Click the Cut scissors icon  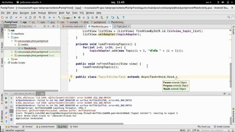[26, 18]
